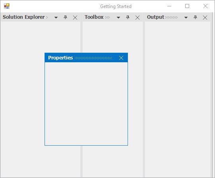215x178 pixels.
Task: Toggle the Solution Explorer auto-hide pin
Action: 66,17
